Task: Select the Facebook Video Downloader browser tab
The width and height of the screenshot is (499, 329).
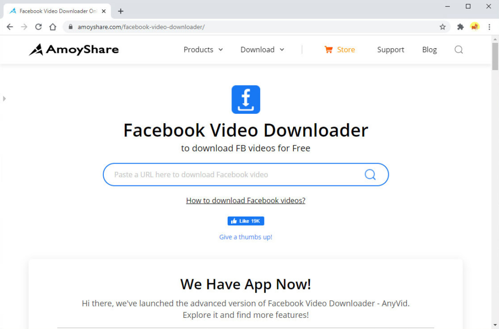Action: pos(58,11)
